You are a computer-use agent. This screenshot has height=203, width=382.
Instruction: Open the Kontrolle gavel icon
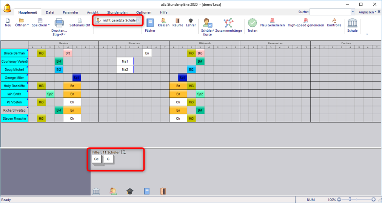pos(334,21)
